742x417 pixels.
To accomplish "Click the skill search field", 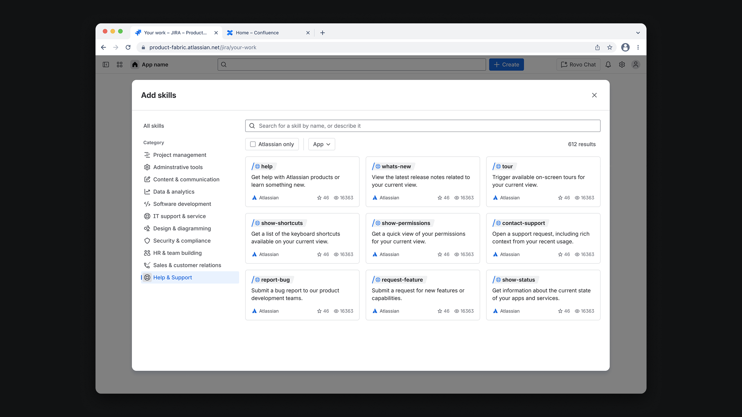I will point(423,126).
